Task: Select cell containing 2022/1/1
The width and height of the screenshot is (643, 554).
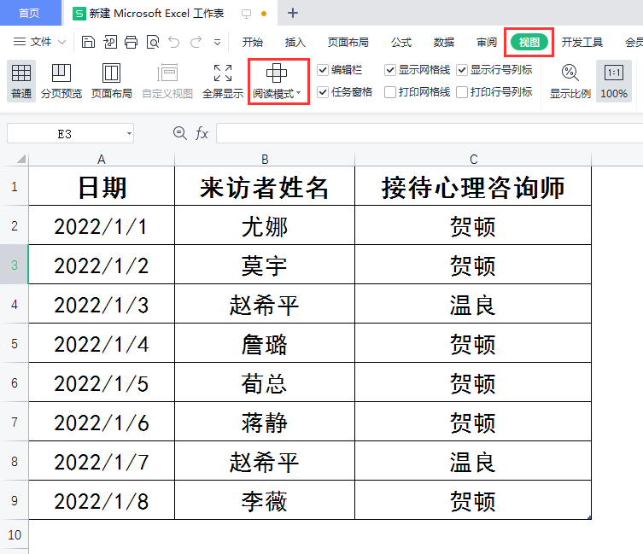Action: click(102, 225)
